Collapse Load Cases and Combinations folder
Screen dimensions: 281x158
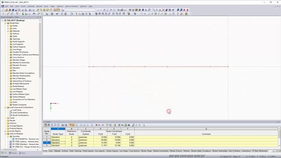[5, 108]
